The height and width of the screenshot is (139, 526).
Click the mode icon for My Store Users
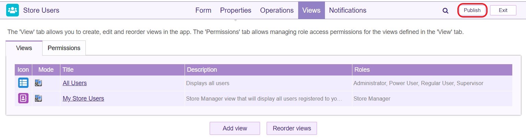[38, 99]
